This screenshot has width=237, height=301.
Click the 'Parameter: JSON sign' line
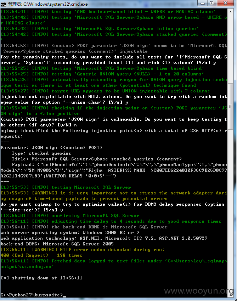point(51,148)
